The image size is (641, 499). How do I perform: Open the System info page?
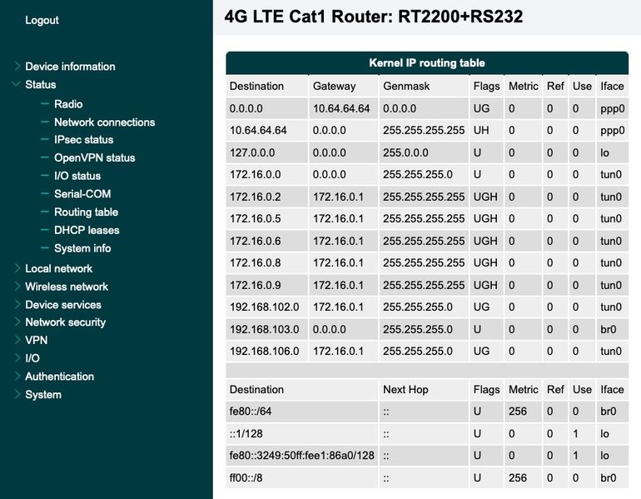(82, 248)
